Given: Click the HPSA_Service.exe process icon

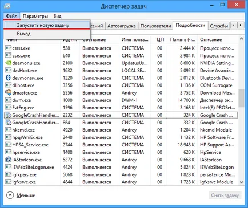Looking at the screenshot, I should tap(8, 145).
